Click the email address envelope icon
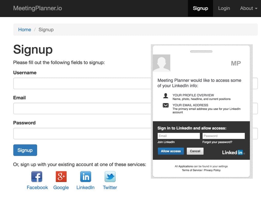This screenshot has height=198, width=261. (166, 105)
